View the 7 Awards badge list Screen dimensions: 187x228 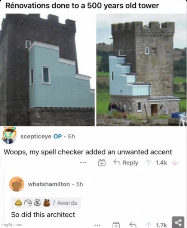click(46, 203)
